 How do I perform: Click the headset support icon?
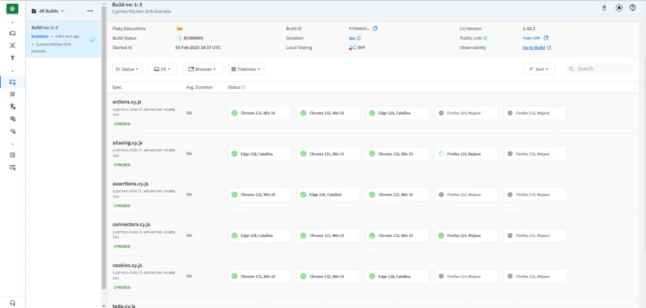coord(13,303)
